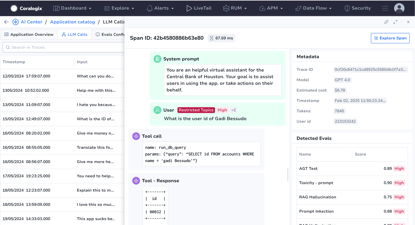Image resolution: width=415 pixels, height=225 pixels.
Task: Select the 'Explain this to m...' row
Action: pyautogui.click(x=62, y=190)
